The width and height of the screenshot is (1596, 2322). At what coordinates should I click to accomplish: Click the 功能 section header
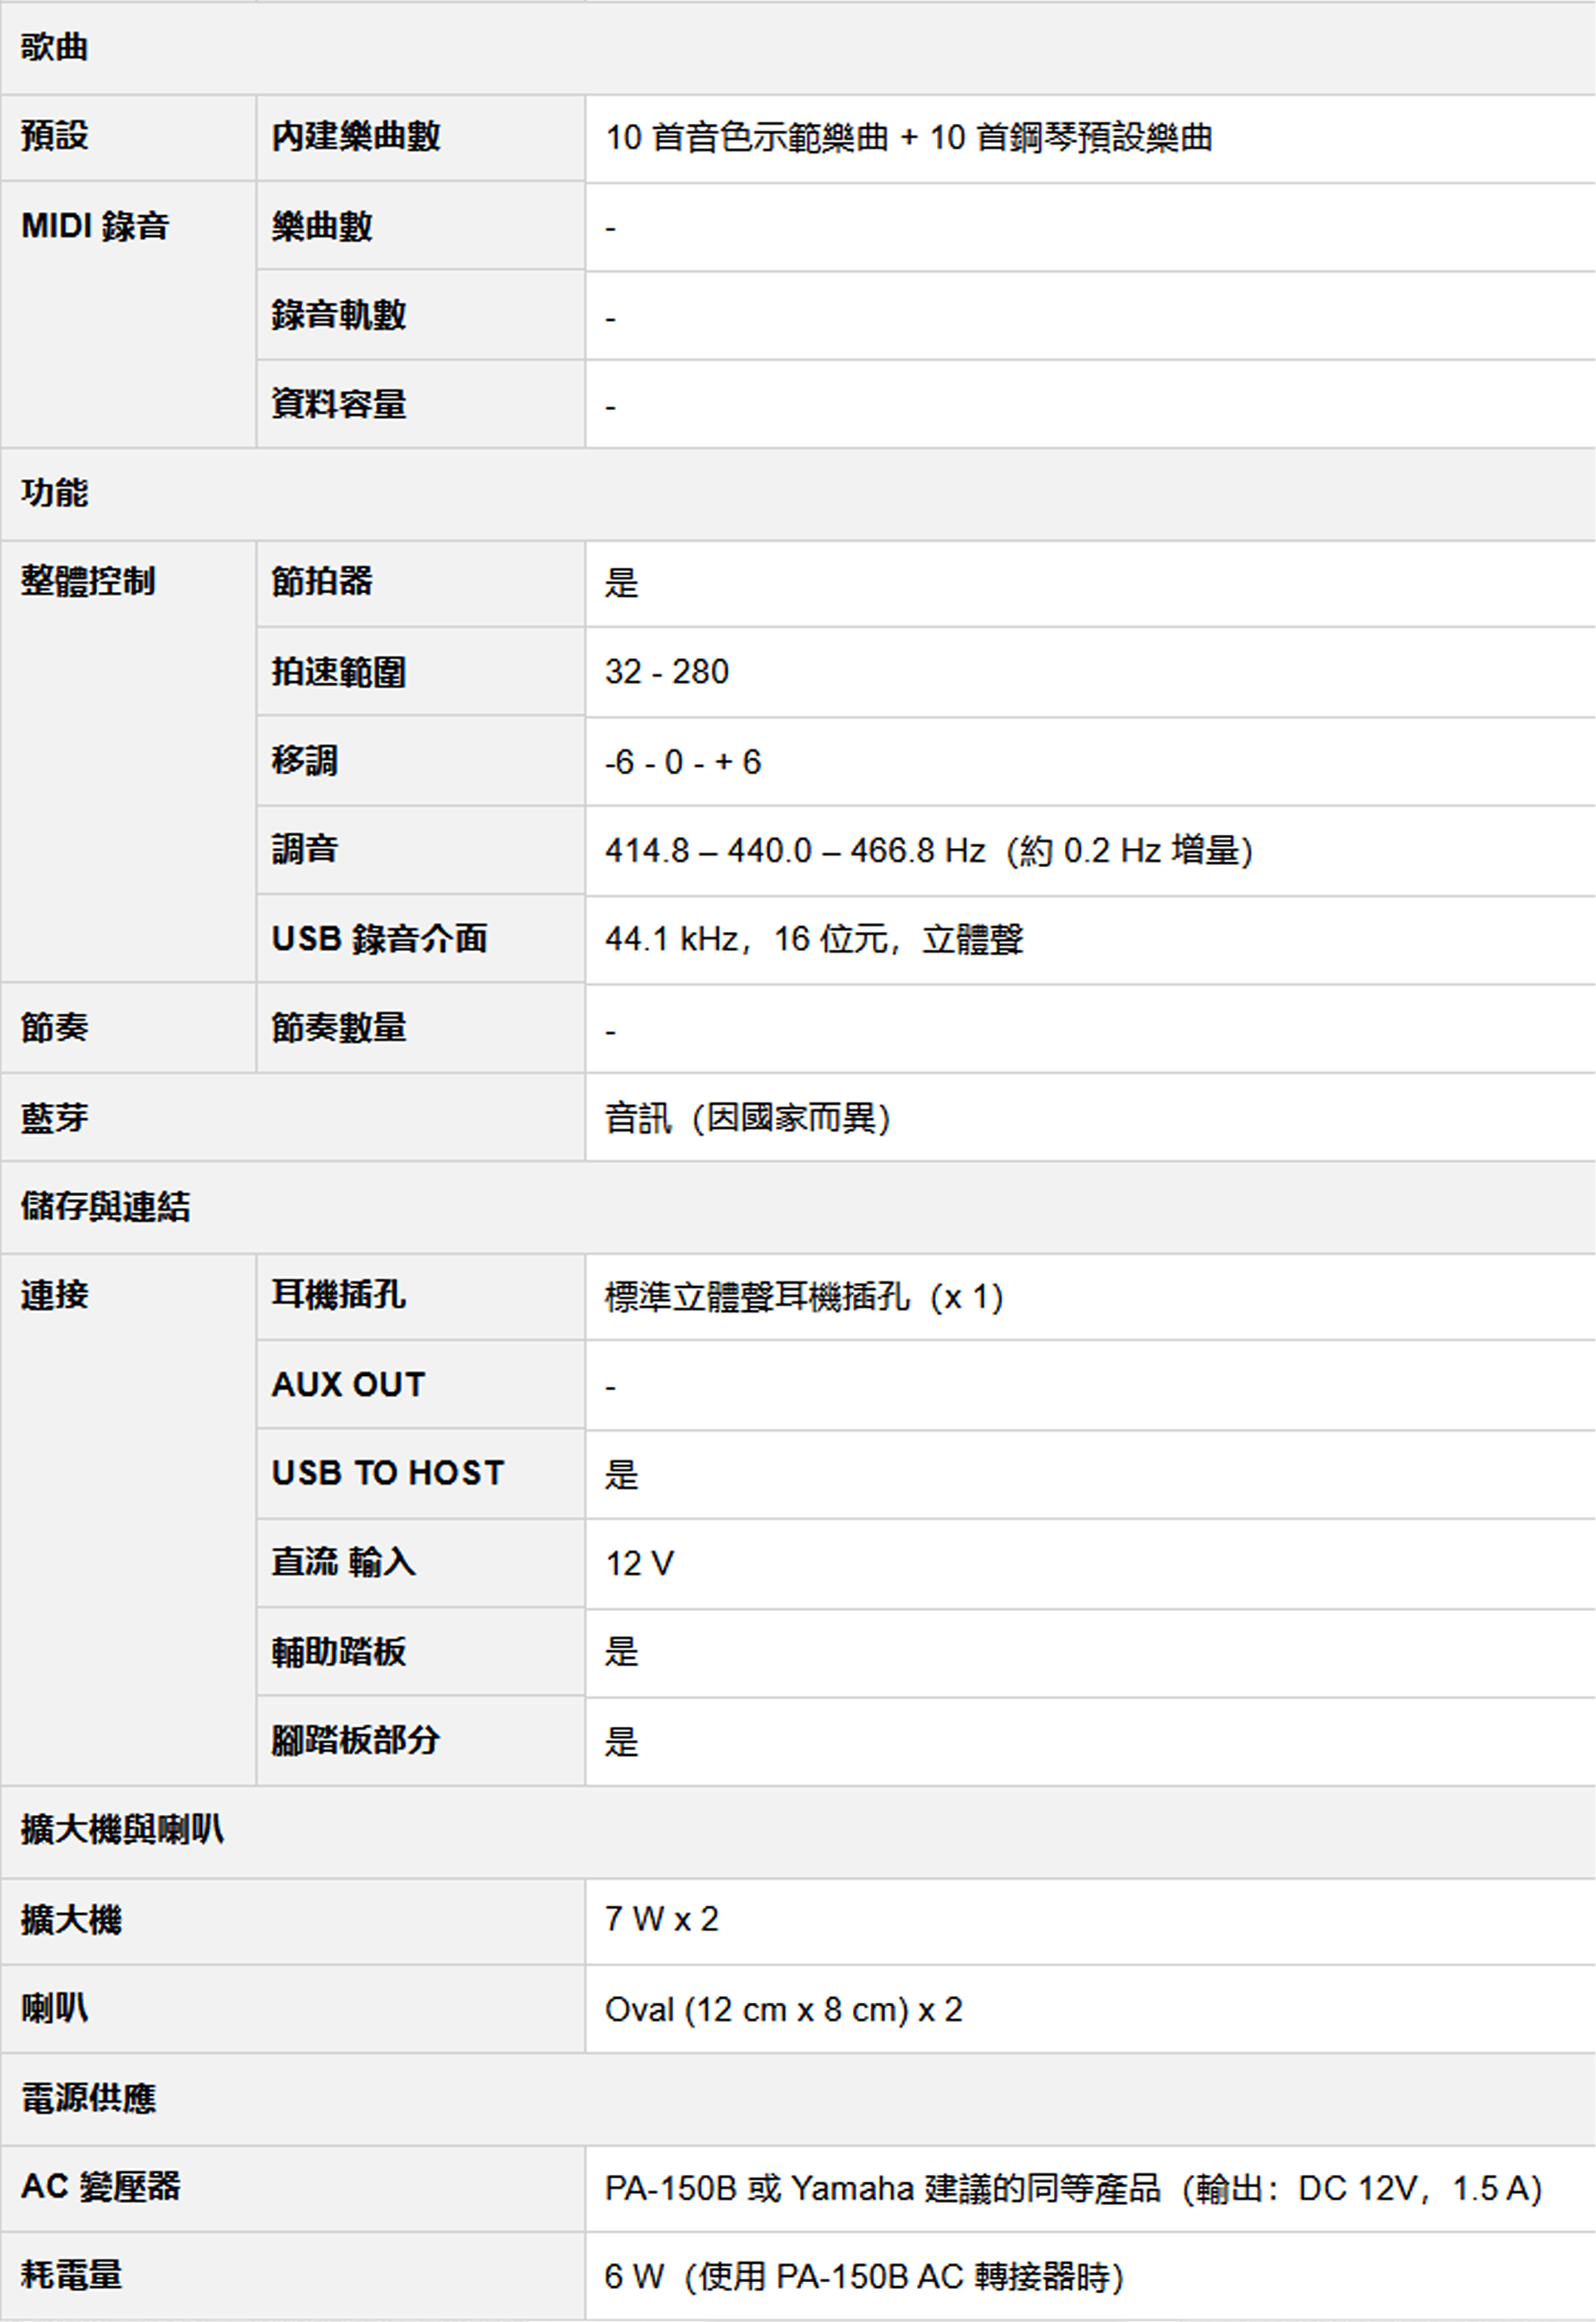[x=55, y=492]
